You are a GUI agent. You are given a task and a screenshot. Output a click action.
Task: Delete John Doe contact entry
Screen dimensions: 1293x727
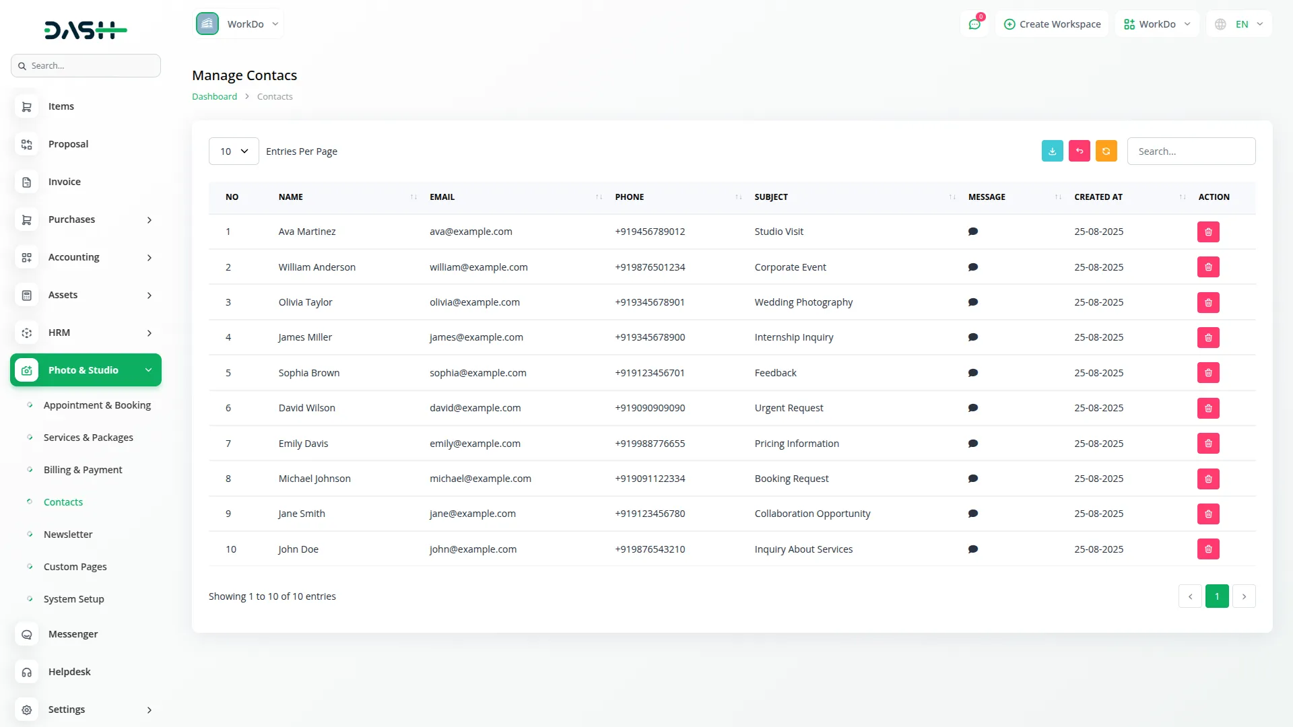point(1208,549)
